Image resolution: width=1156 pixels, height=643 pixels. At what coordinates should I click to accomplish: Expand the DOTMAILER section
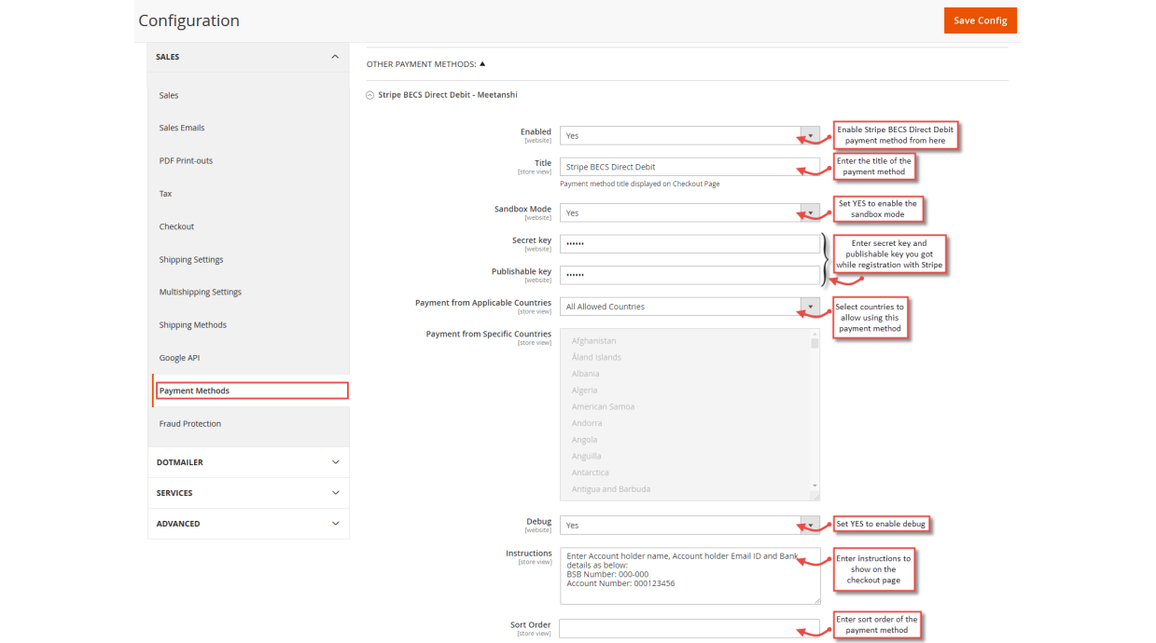click(248, 462)
